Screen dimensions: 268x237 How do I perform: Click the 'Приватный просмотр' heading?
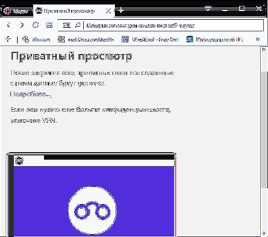point(71,56)
